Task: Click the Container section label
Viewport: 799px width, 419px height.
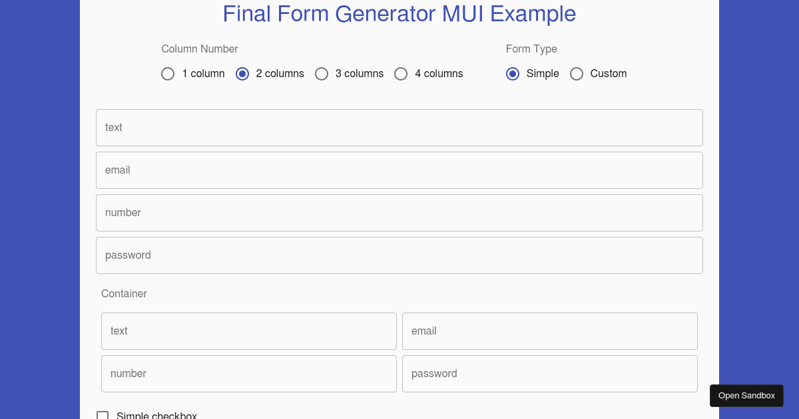Action: [124, 293]
